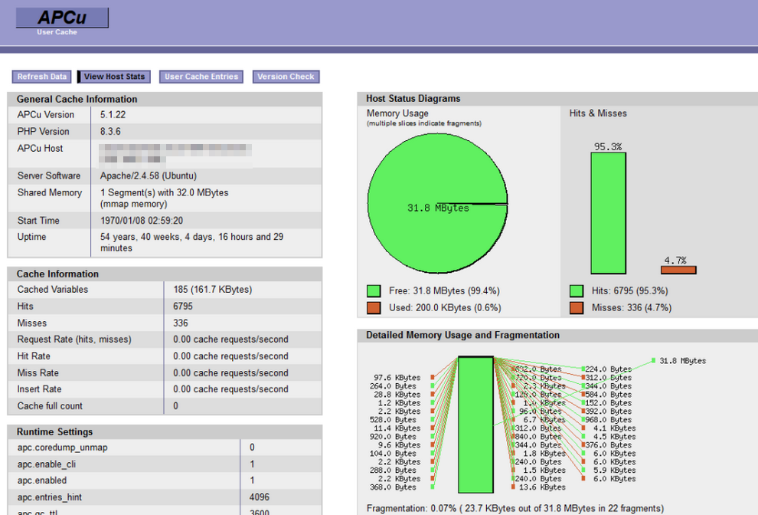Click the memory usage pie chart
Viewport: 758px width, 515px height.
pyautogui.click(x=437, y=204)
